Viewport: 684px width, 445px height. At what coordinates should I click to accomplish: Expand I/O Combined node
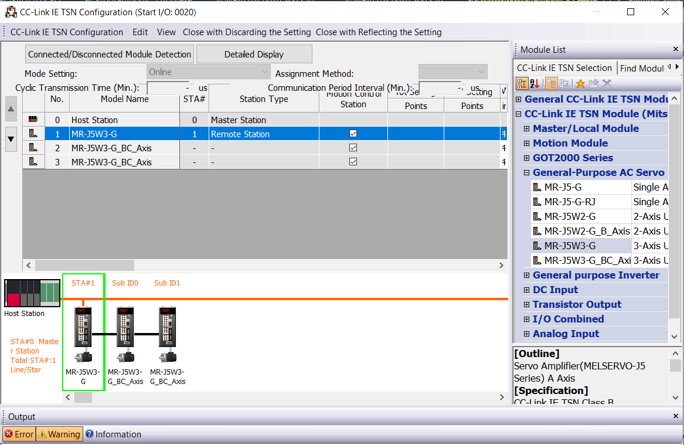[x=526, y=319]
